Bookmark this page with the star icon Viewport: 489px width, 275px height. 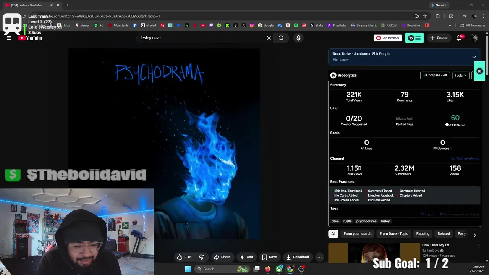[x=425, y=16]
